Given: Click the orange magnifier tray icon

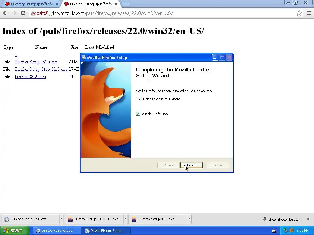Looking at the screenshot, I should (291, 231).
